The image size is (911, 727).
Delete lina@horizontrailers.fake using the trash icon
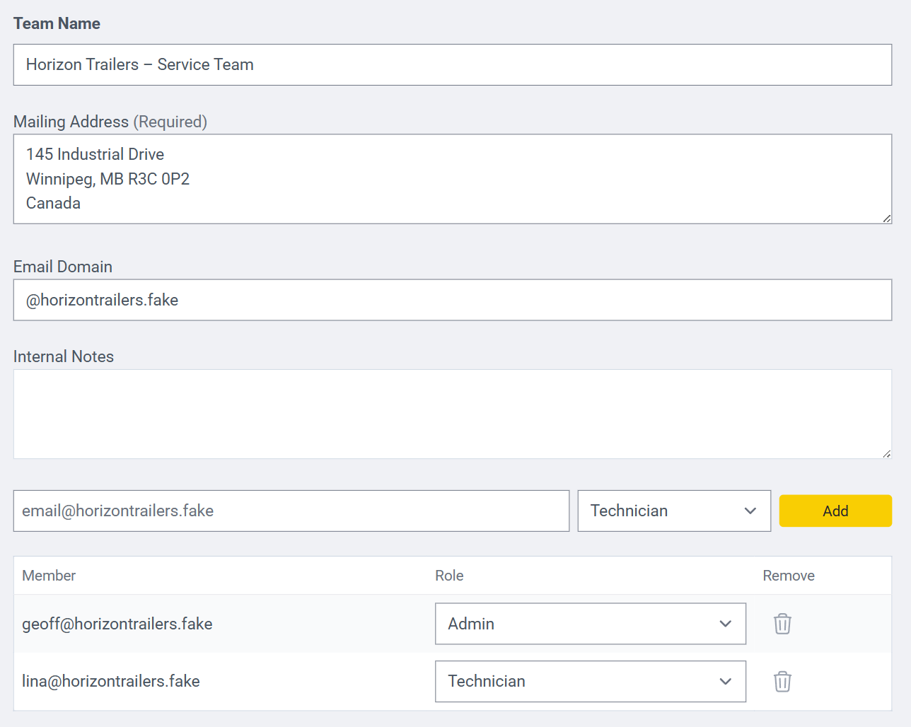tap(782, 681)
